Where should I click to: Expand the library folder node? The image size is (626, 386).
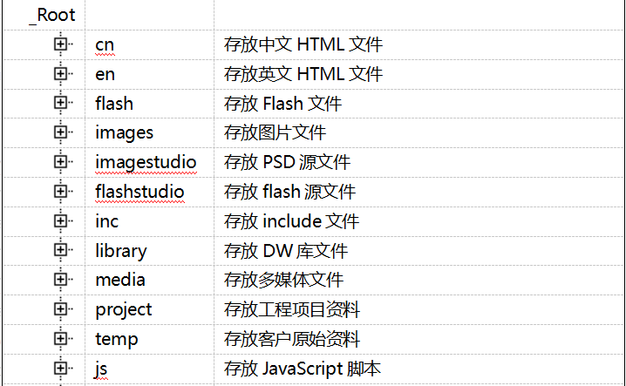(x=60, y=250)
